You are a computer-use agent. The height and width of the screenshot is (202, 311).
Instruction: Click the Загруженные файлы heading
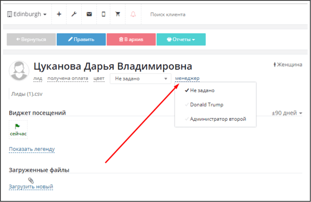[39, 170]
